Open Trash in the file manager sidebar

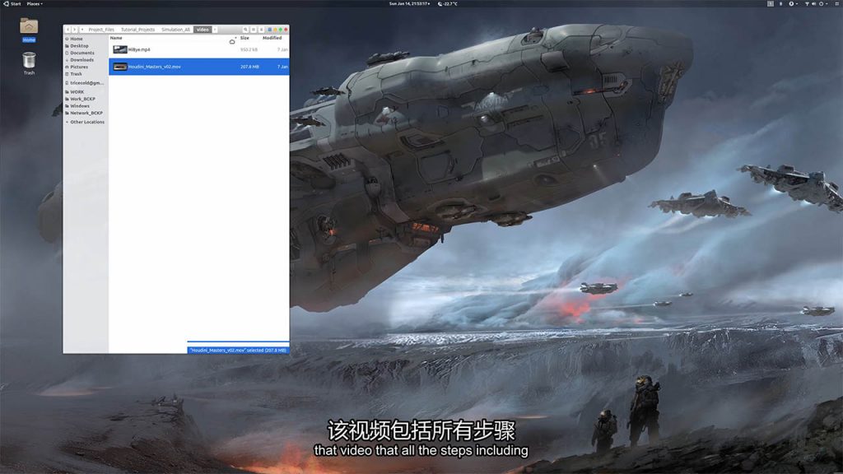click(73, 73)
